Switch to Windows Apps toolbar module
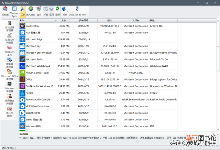Image resolution: width=220 pixels, height=150 pixels. pos(14,11)
